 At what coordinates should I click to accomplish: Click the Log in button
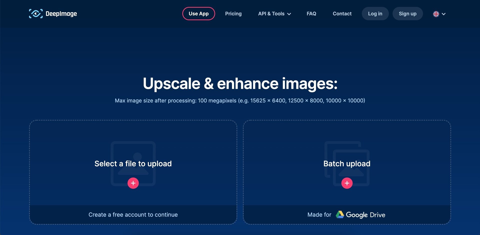pos(375,14)
